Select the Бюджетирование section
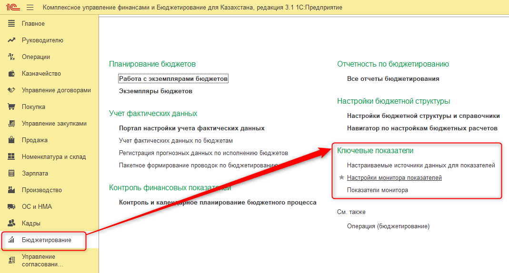 point(46,240)
